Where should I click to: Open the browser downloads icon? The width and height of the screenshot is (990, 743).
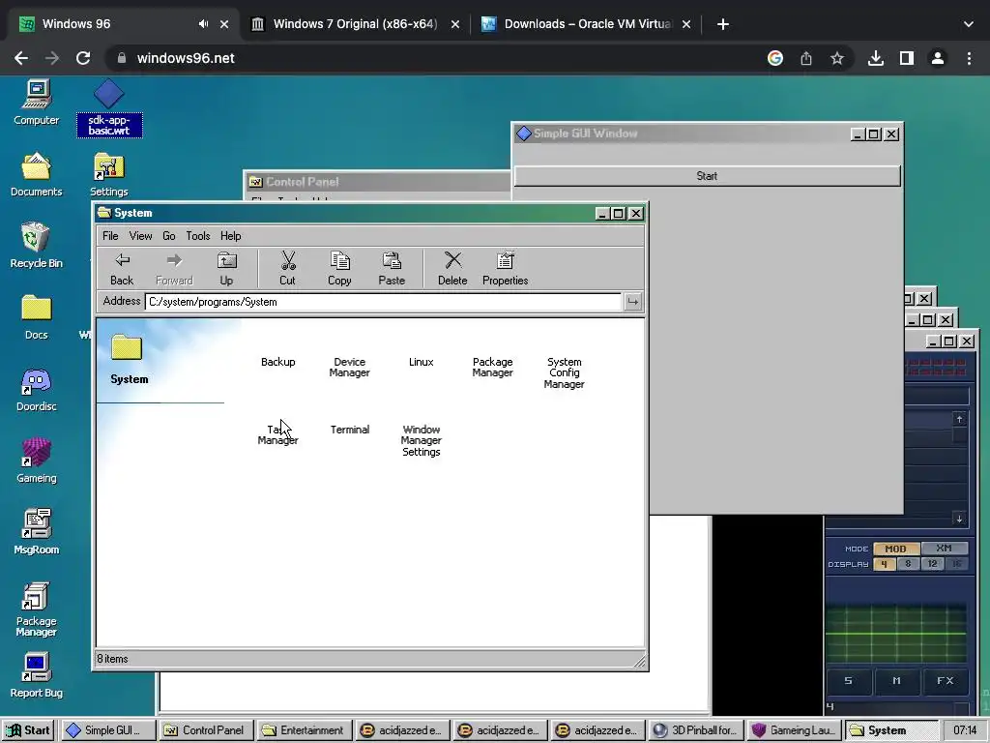coord(875,58)
